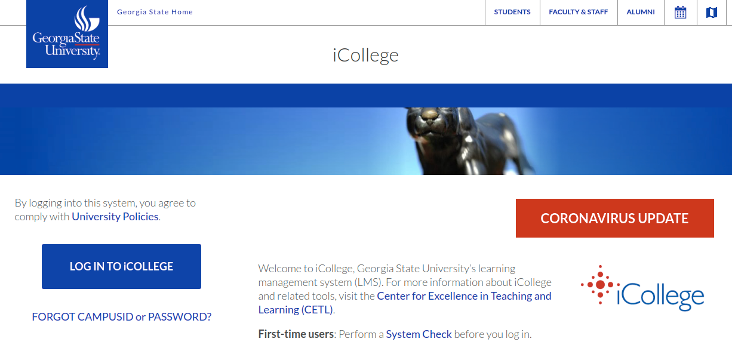The width and height of the screenshot is (732, 354).
Task: Open the Georgia State Home link
Action: (155, 11)
